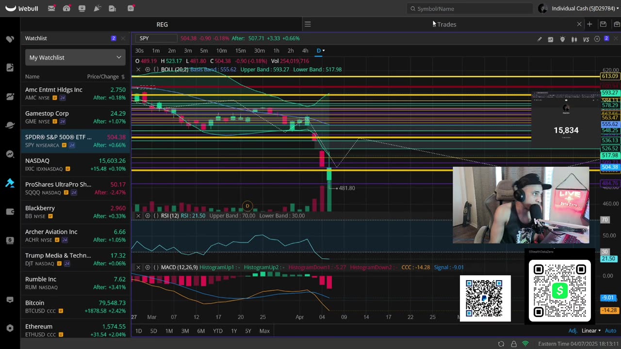
Task: Set chart range to Max
Action: (264, 331)
